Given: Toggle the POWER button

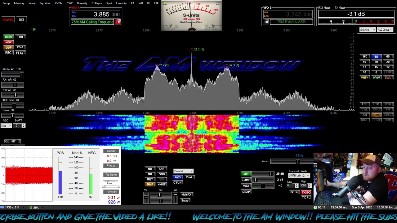Looking at the screenshot, I should click(x=8, y=20).
